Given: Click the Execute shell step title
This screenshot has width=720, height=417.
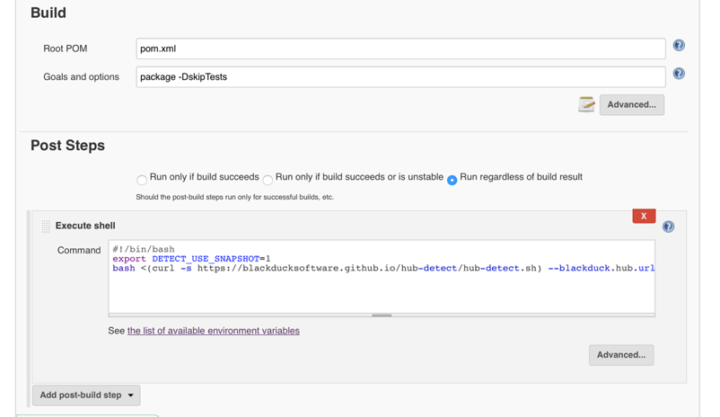Looking at the screenshot, I should (x=85, y=226).
